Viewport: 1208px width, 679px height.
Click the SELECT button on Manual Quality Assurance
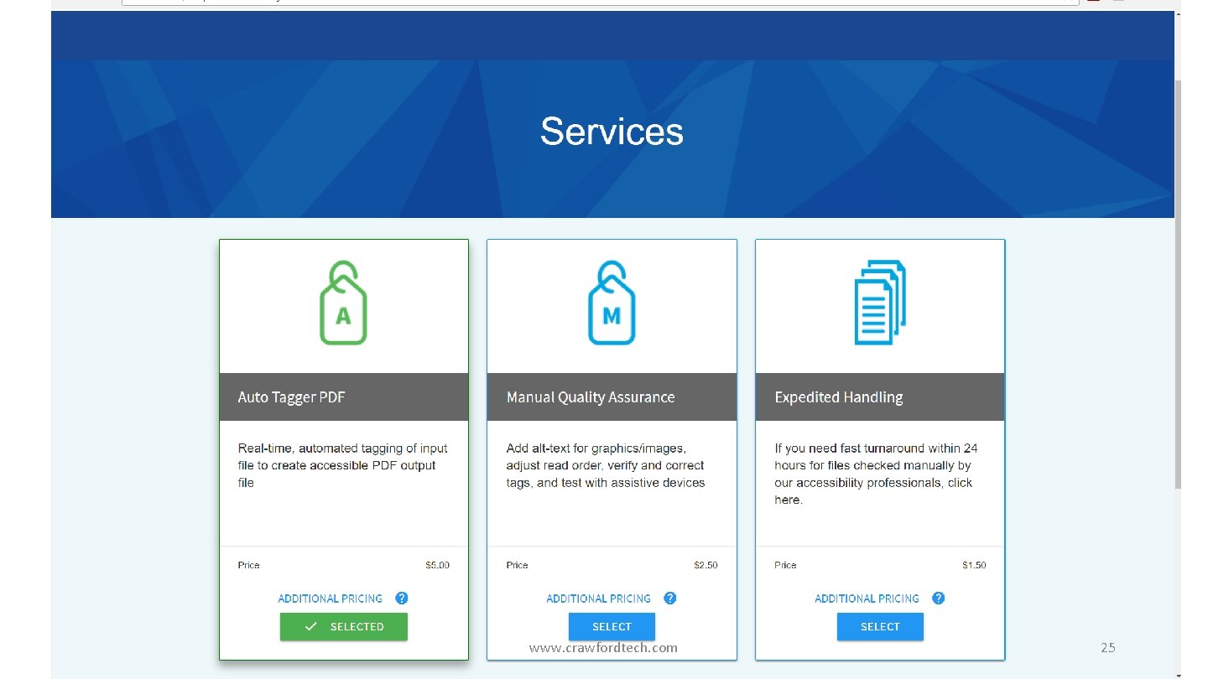pyautogui.click(x=612, y=626)
